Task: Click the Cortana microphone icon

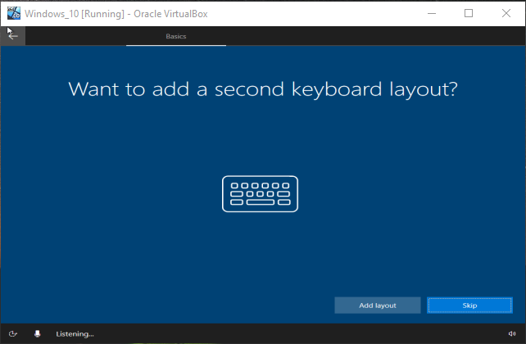Action: (37, 333)
